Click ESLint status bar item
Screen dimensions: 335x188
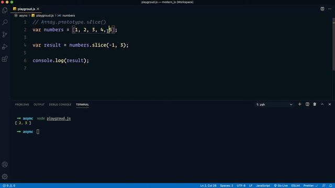[x=295, y=186]
